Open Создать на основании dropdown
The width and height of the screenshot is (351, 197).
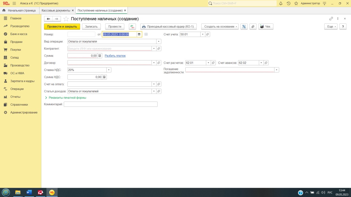point(220,26)
